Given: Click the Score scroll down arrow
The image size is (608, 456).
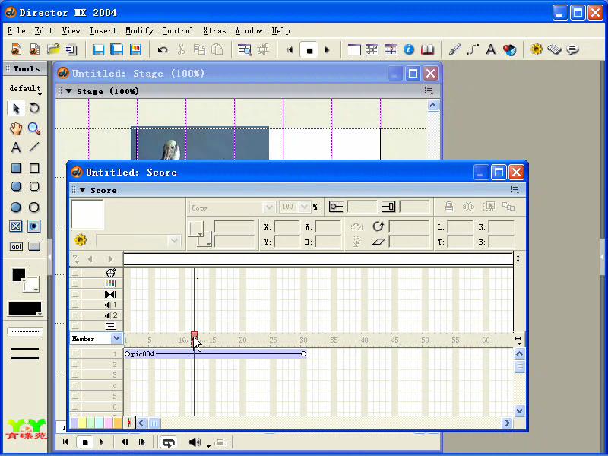Looking at the screenshot, I should 520,410.
